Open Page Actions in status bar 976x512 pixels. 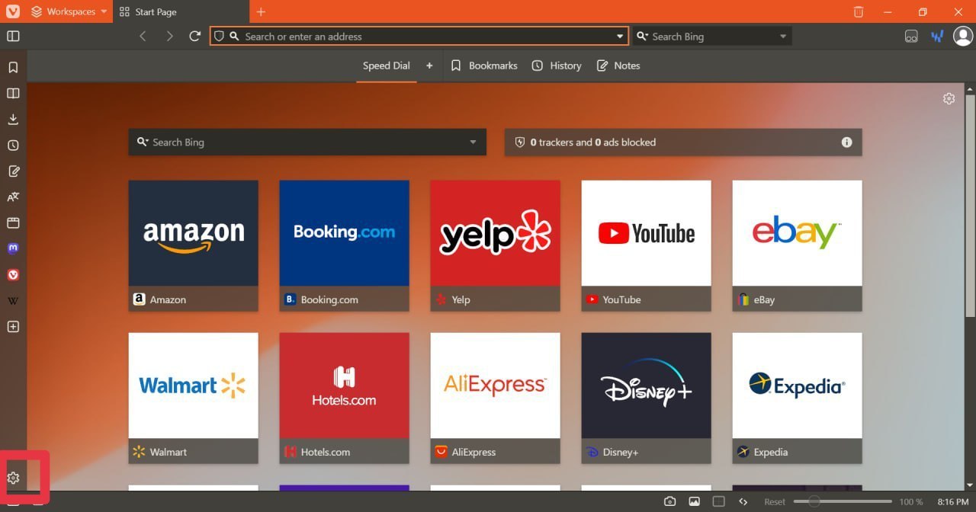point(743,501)
